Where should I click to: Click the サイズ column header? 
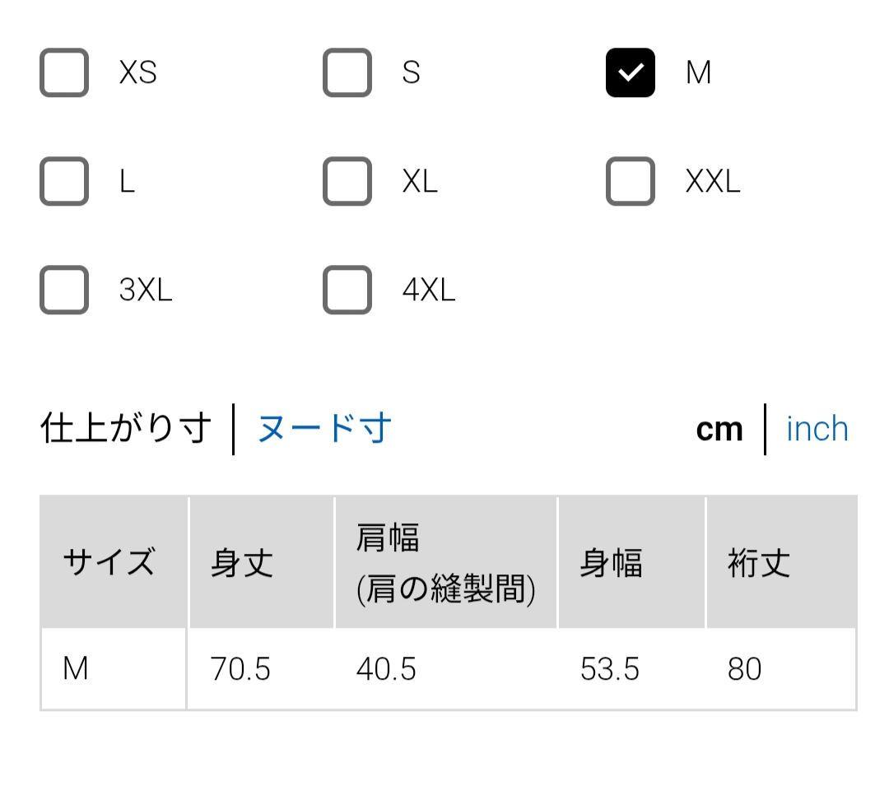[x=114, y=562]
